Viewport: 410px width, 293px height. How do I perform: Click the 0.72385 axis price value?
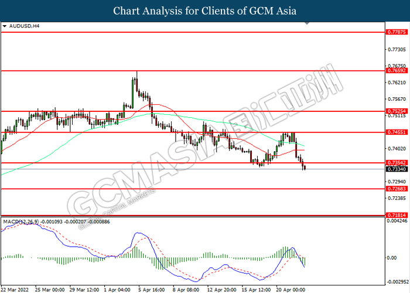397,198
